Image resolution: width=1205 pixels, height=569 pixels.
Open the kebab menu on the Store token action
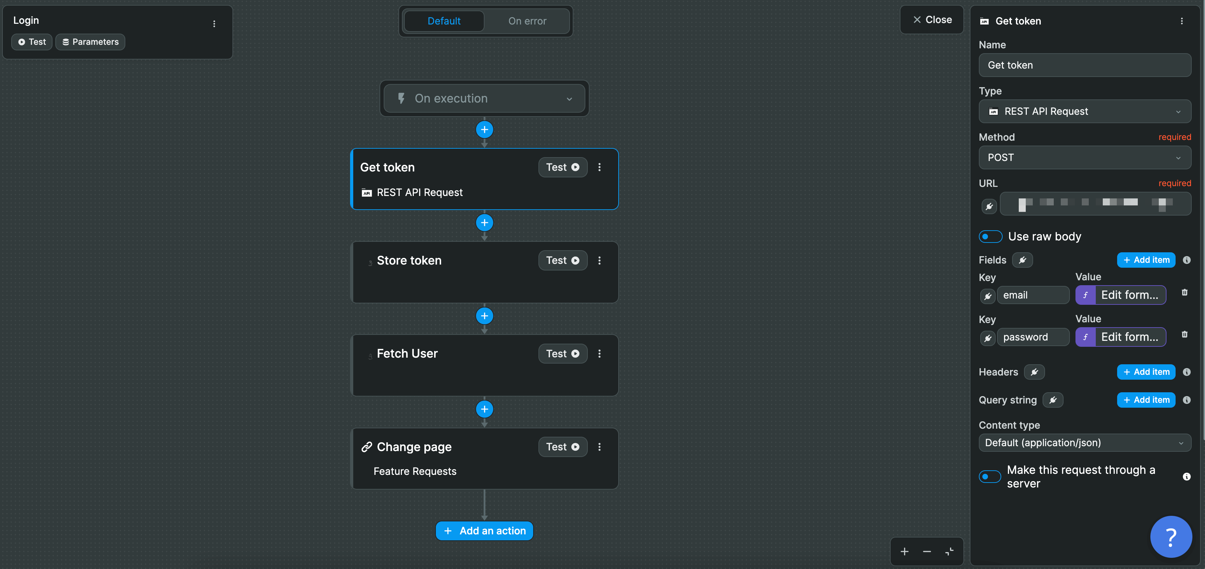[x=599, y=260]
